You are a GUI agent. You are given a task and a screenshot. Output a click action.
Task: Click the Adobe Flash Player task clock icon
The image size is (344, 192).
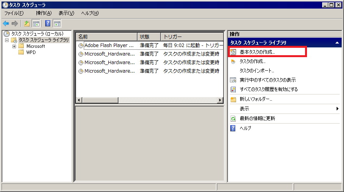tap(81, 45)
